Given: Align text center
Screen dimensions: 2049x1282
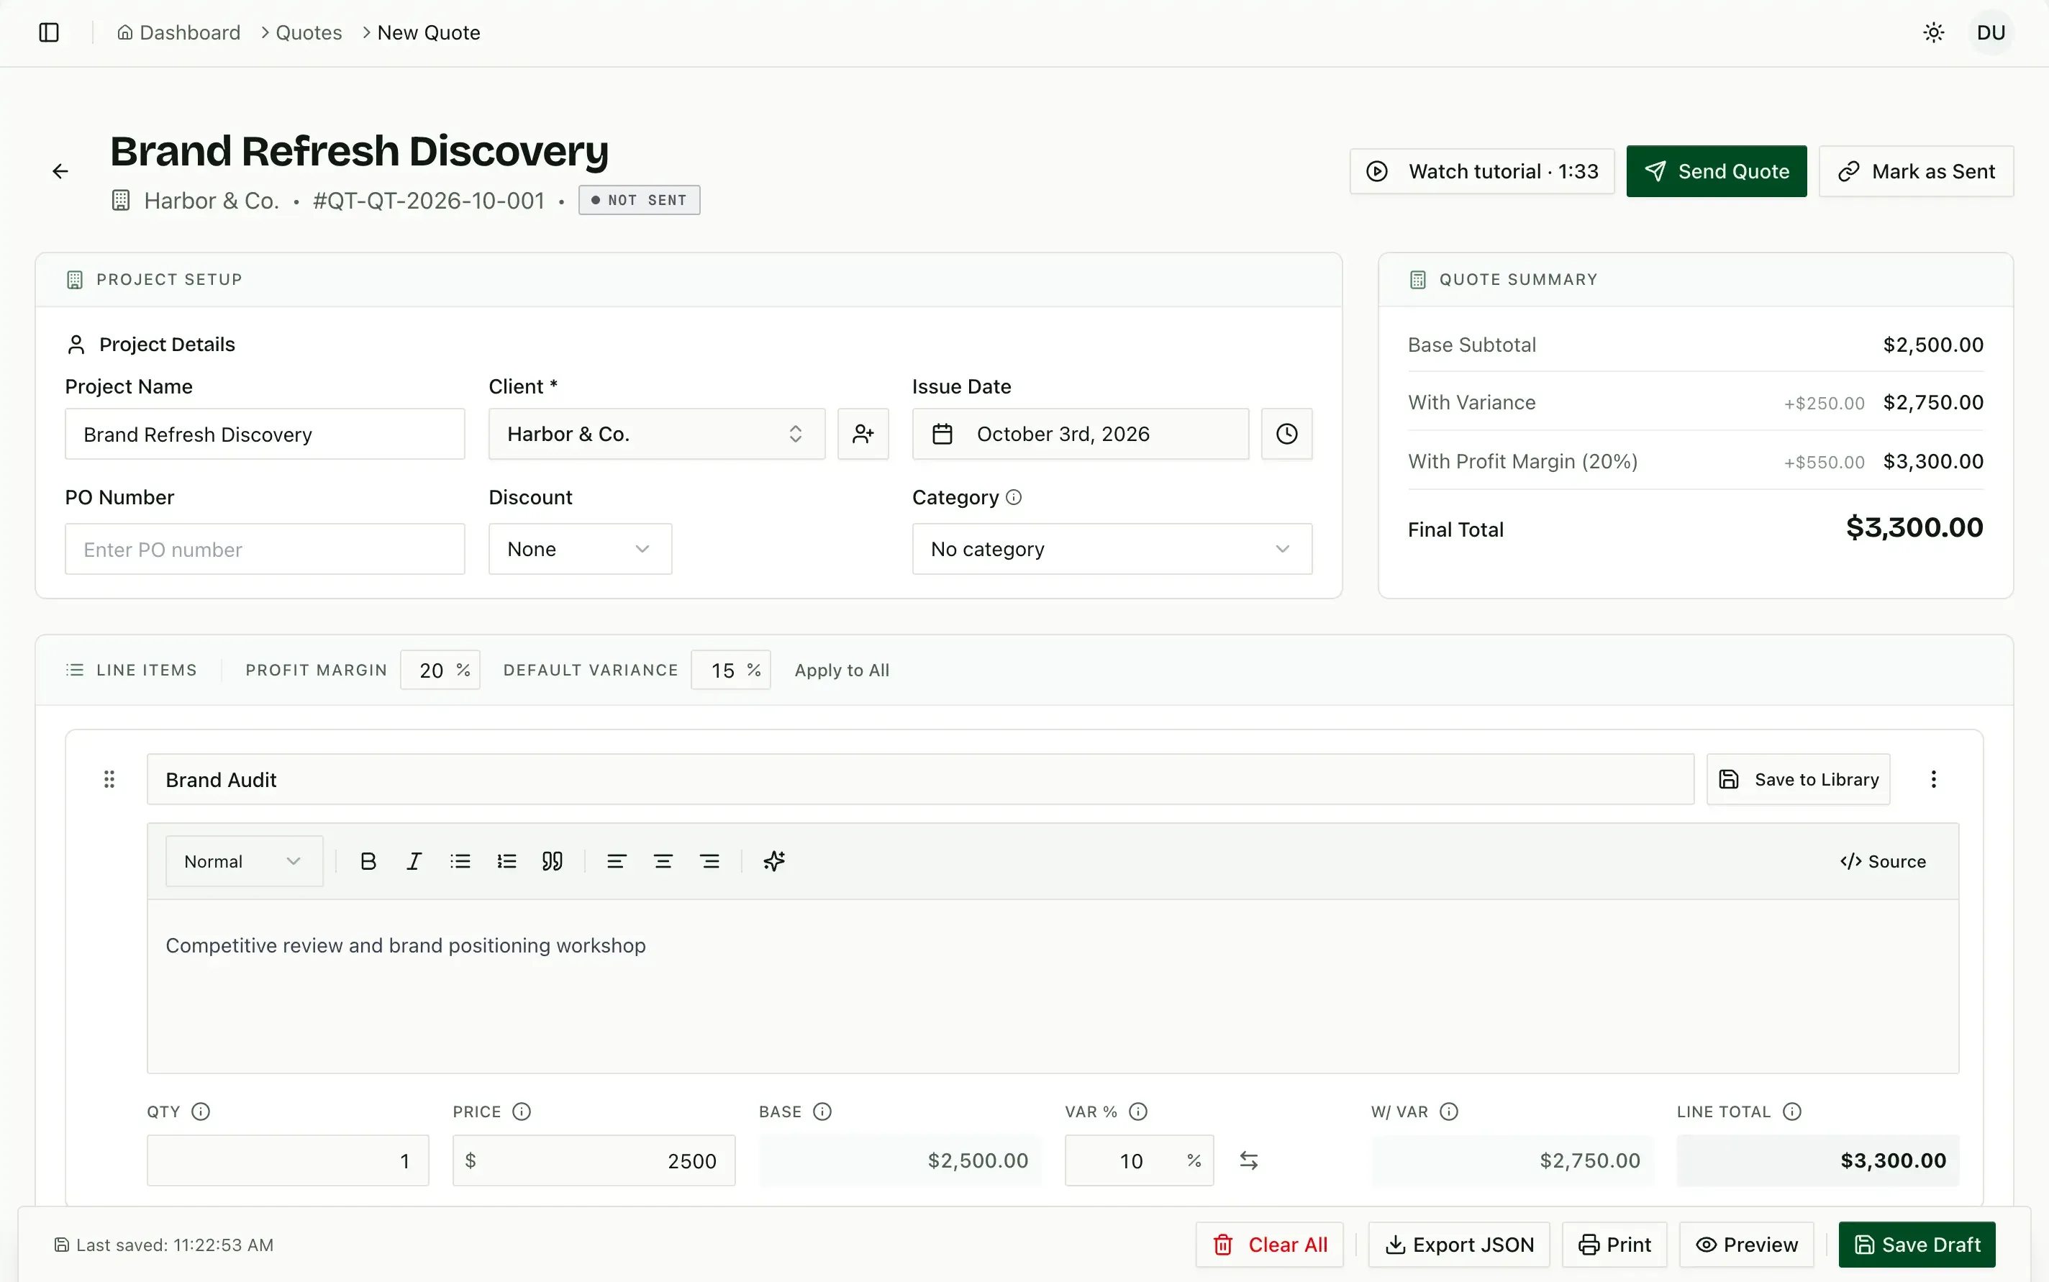Looking at the screenshot, I should [x=663, y=861].
